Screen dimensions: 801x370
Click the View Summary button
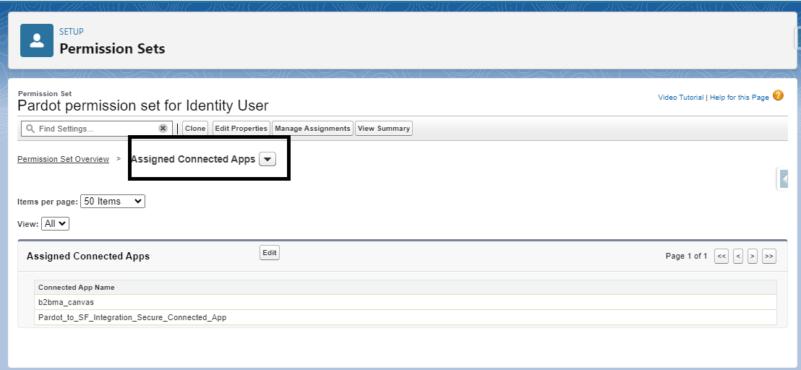pyautogui.click(x=384, y=129)
